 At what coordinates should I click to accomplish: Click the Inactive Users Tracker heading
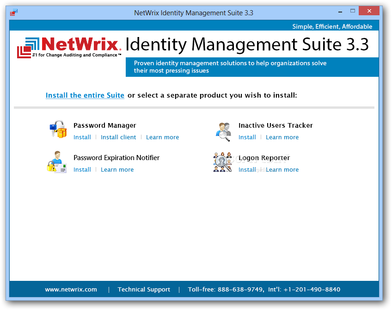(x=276, y=125)
